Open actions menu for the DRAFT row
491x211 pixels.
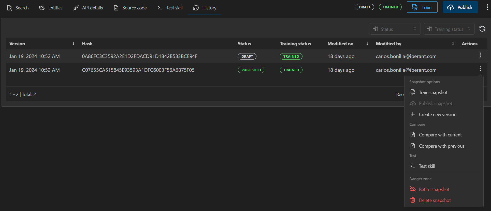click(480, 55)
